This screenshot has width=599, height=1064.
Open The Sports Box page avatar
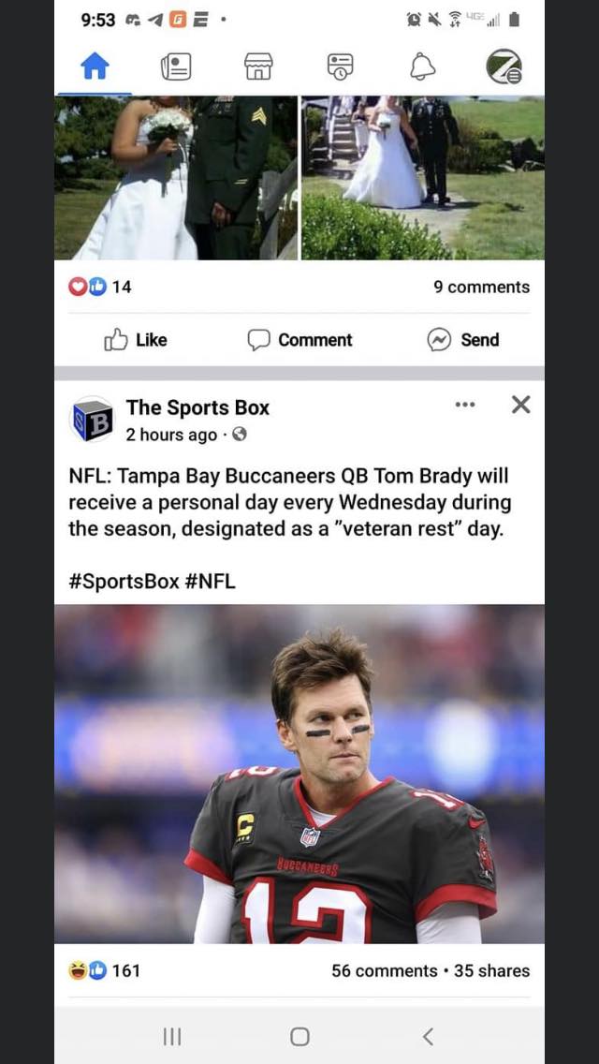tap(92, 420)
